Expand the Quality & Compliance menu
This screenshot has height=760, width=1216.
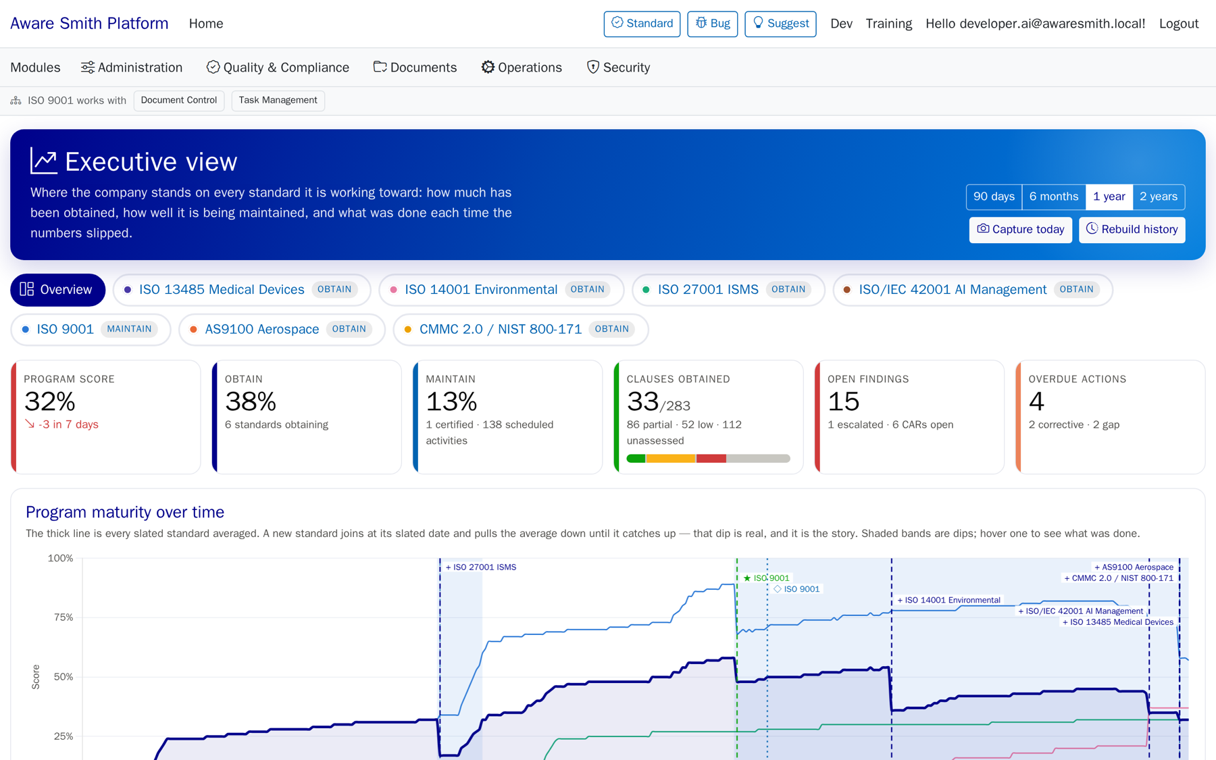point(278,68)
